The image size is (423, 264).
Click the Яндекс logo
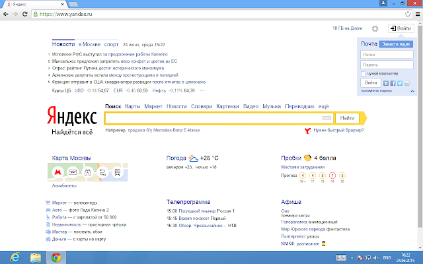[x=72, y=116]
